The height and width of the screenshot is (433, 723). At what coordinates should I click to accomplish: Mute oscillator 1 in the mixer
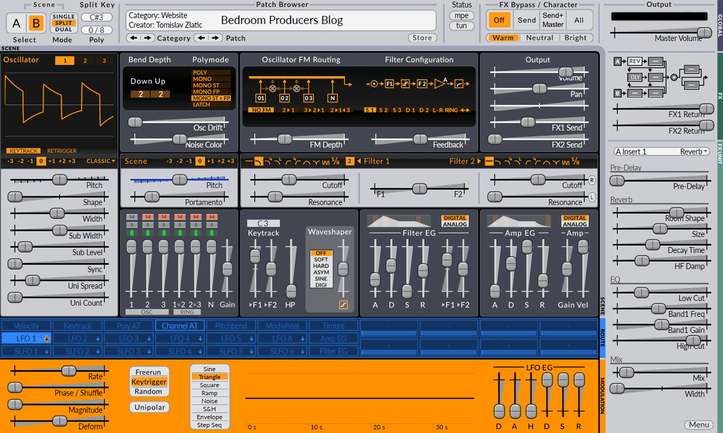[x=132, y=217]
